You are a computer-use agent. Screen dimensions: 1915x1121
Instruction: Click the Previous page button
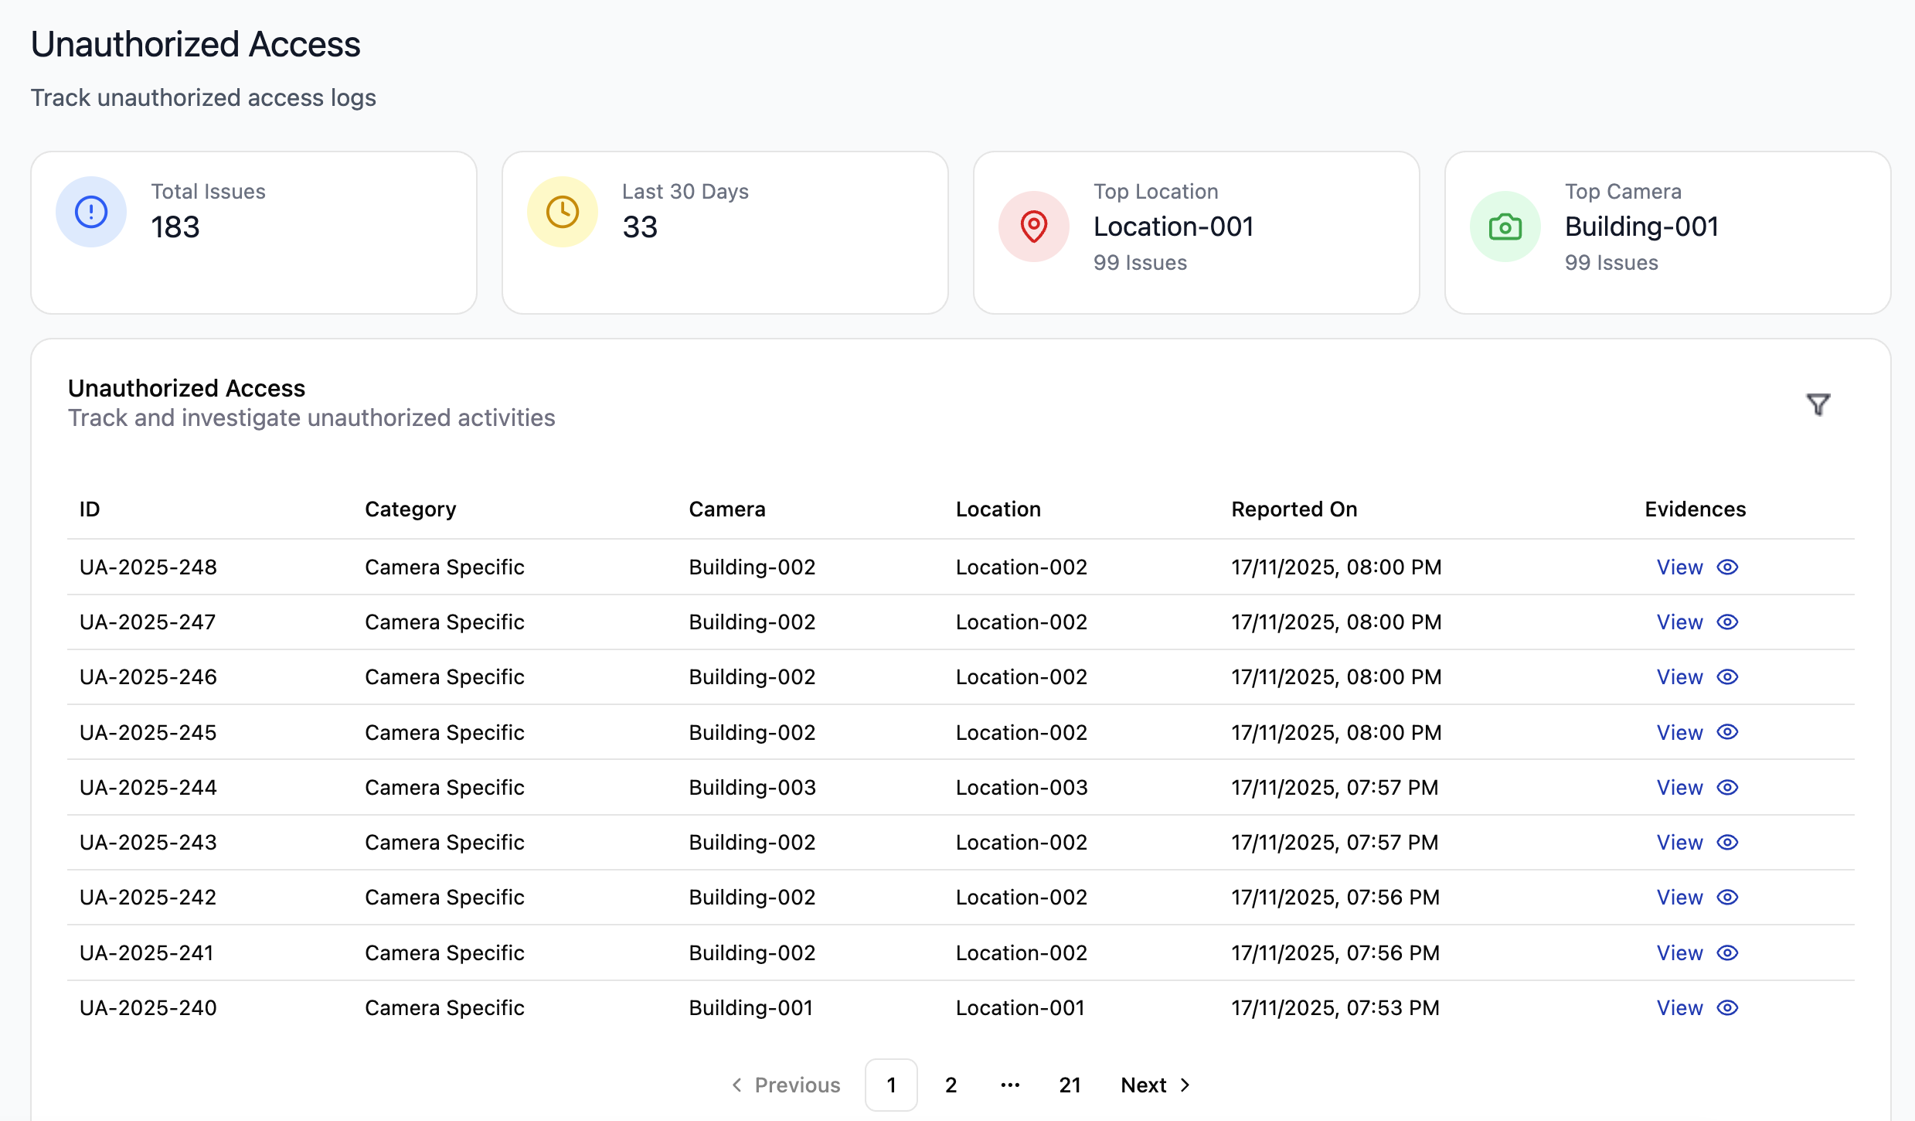pyautogui.click(x=786, y=1085)
